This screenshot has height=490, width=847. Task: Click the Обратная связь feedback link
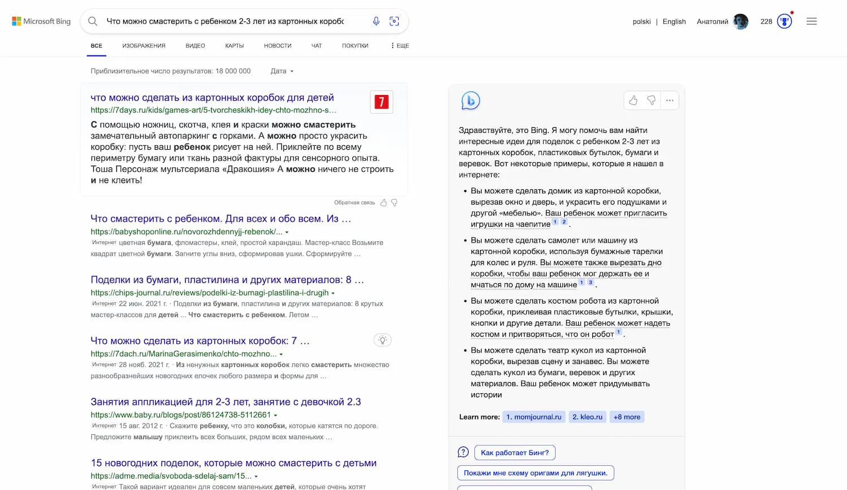point(355,202)
